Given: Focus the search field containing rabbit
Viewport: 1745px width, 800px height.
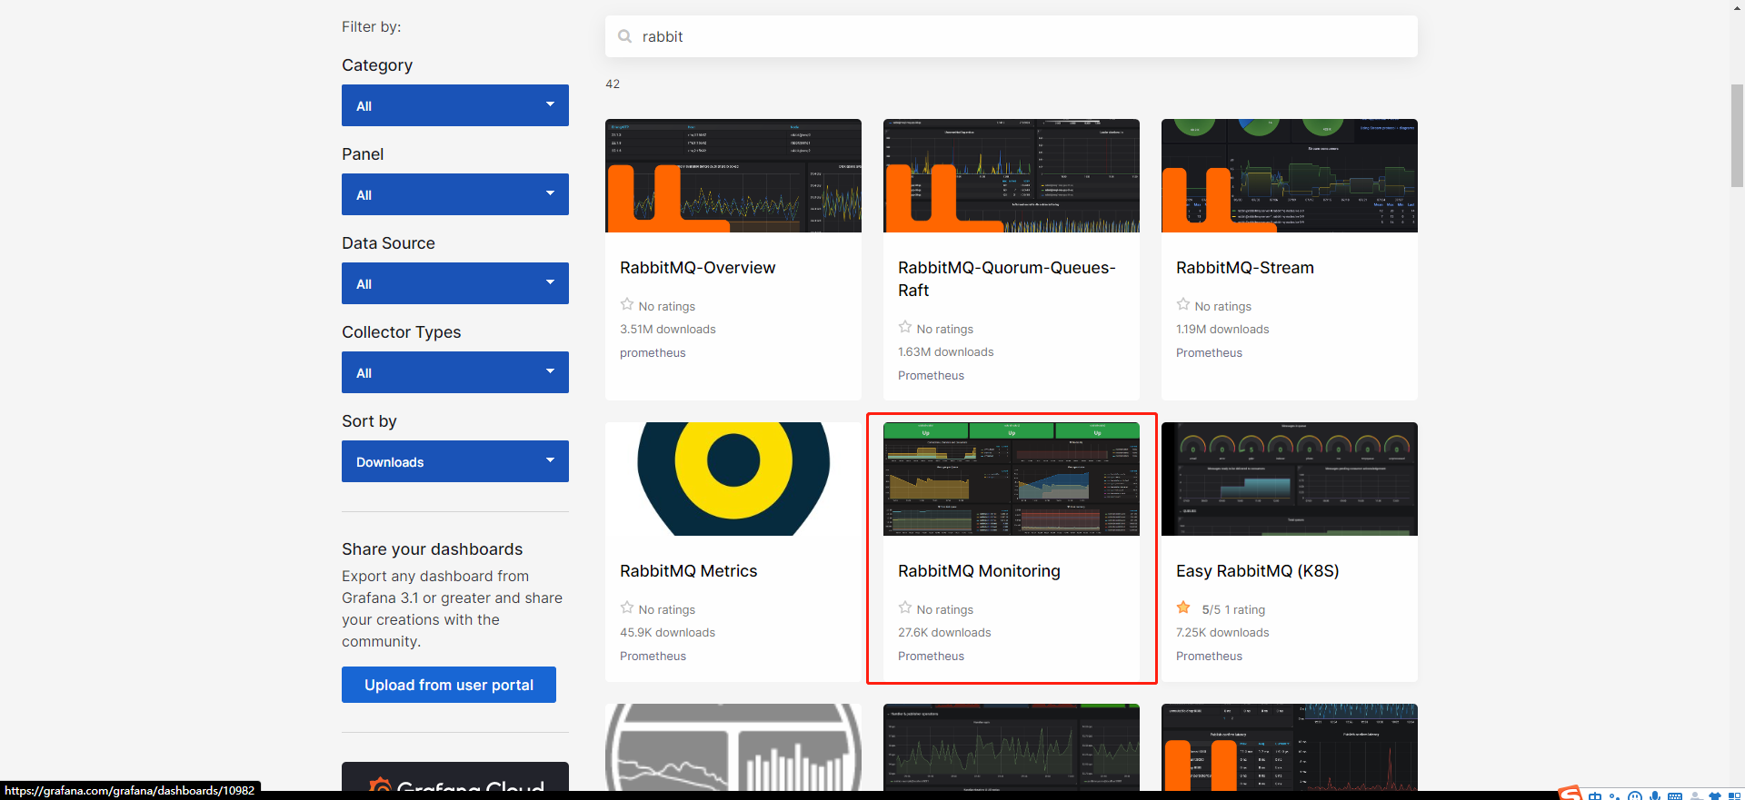Looking at the screenshot, I should (x=1012, y=36).
